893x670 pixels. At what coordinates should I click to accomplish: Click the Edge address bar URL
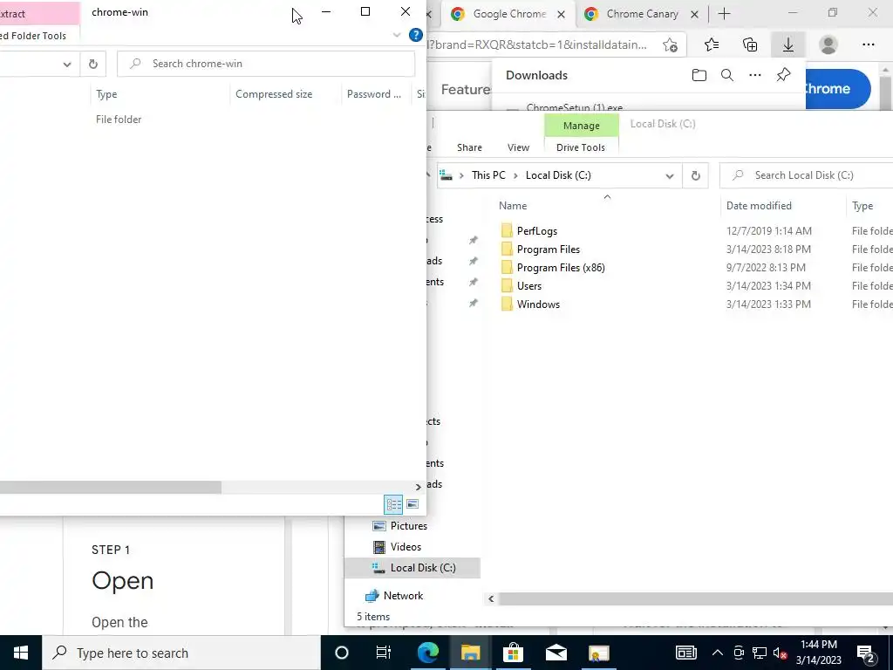537,44
